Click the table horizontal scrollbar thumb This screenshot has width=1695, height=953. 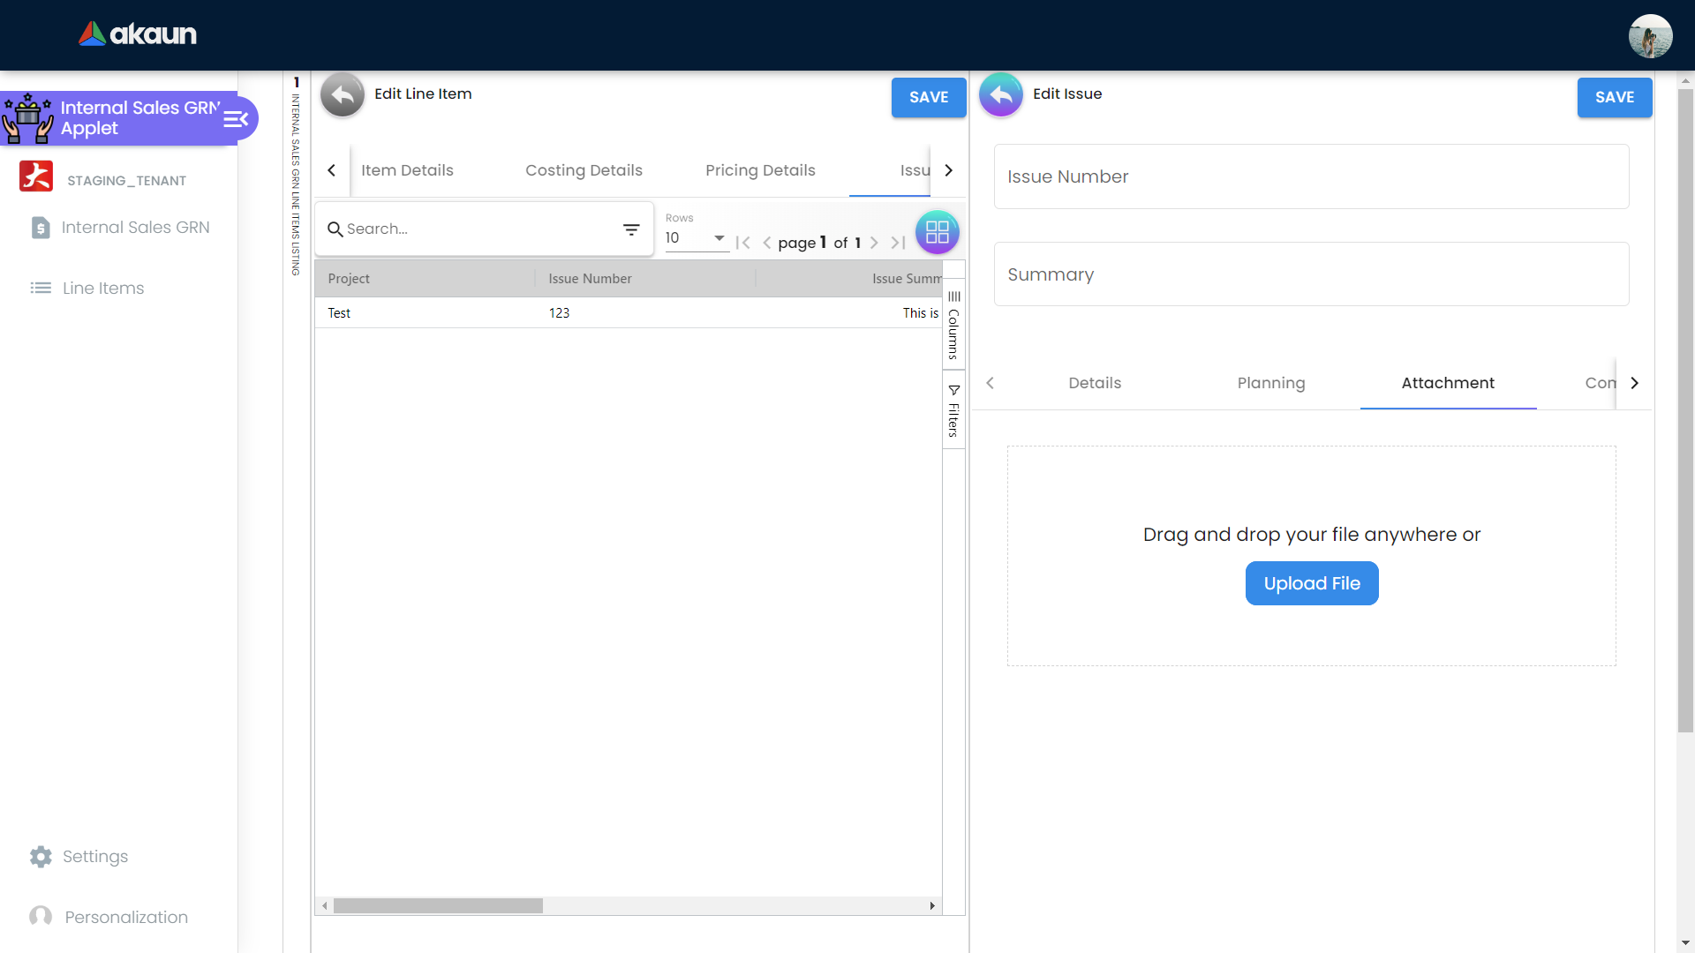(438, 906)
